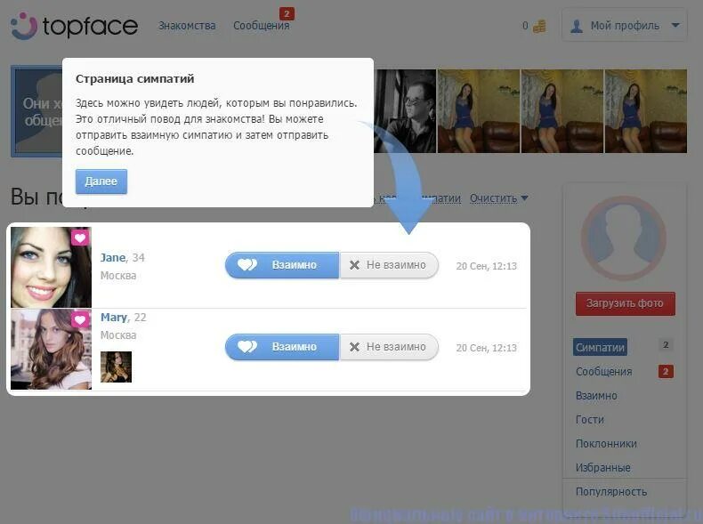
Task: Click the Загрузить фото button
Action: pos(625,303)
